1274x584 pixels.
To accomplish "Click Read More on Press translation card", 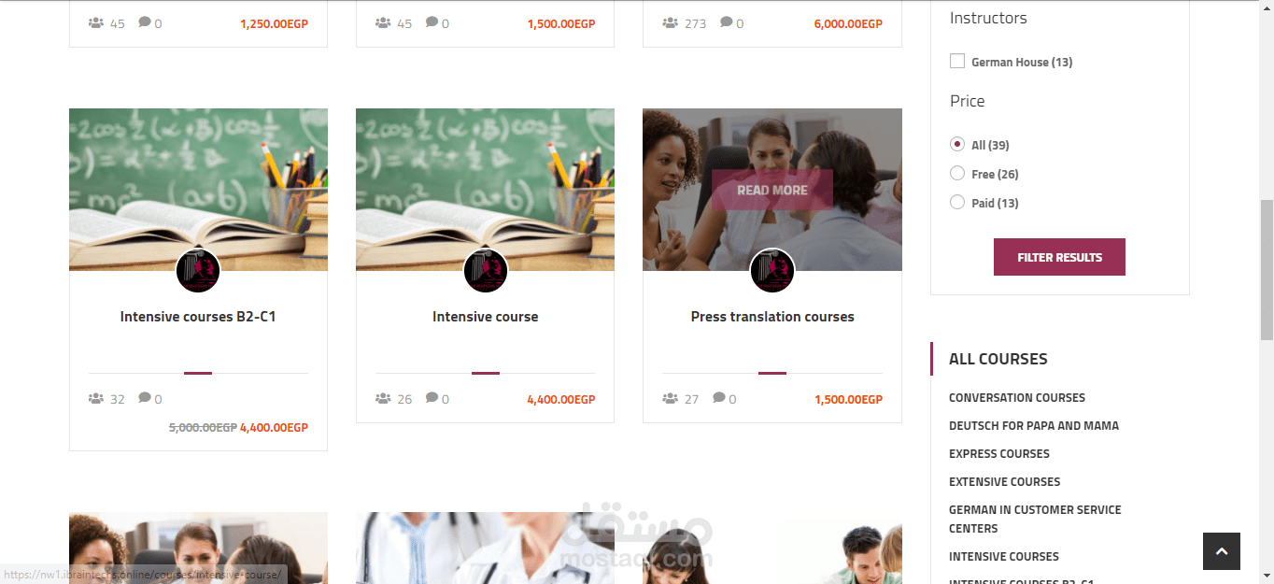I will click(772, 190).
